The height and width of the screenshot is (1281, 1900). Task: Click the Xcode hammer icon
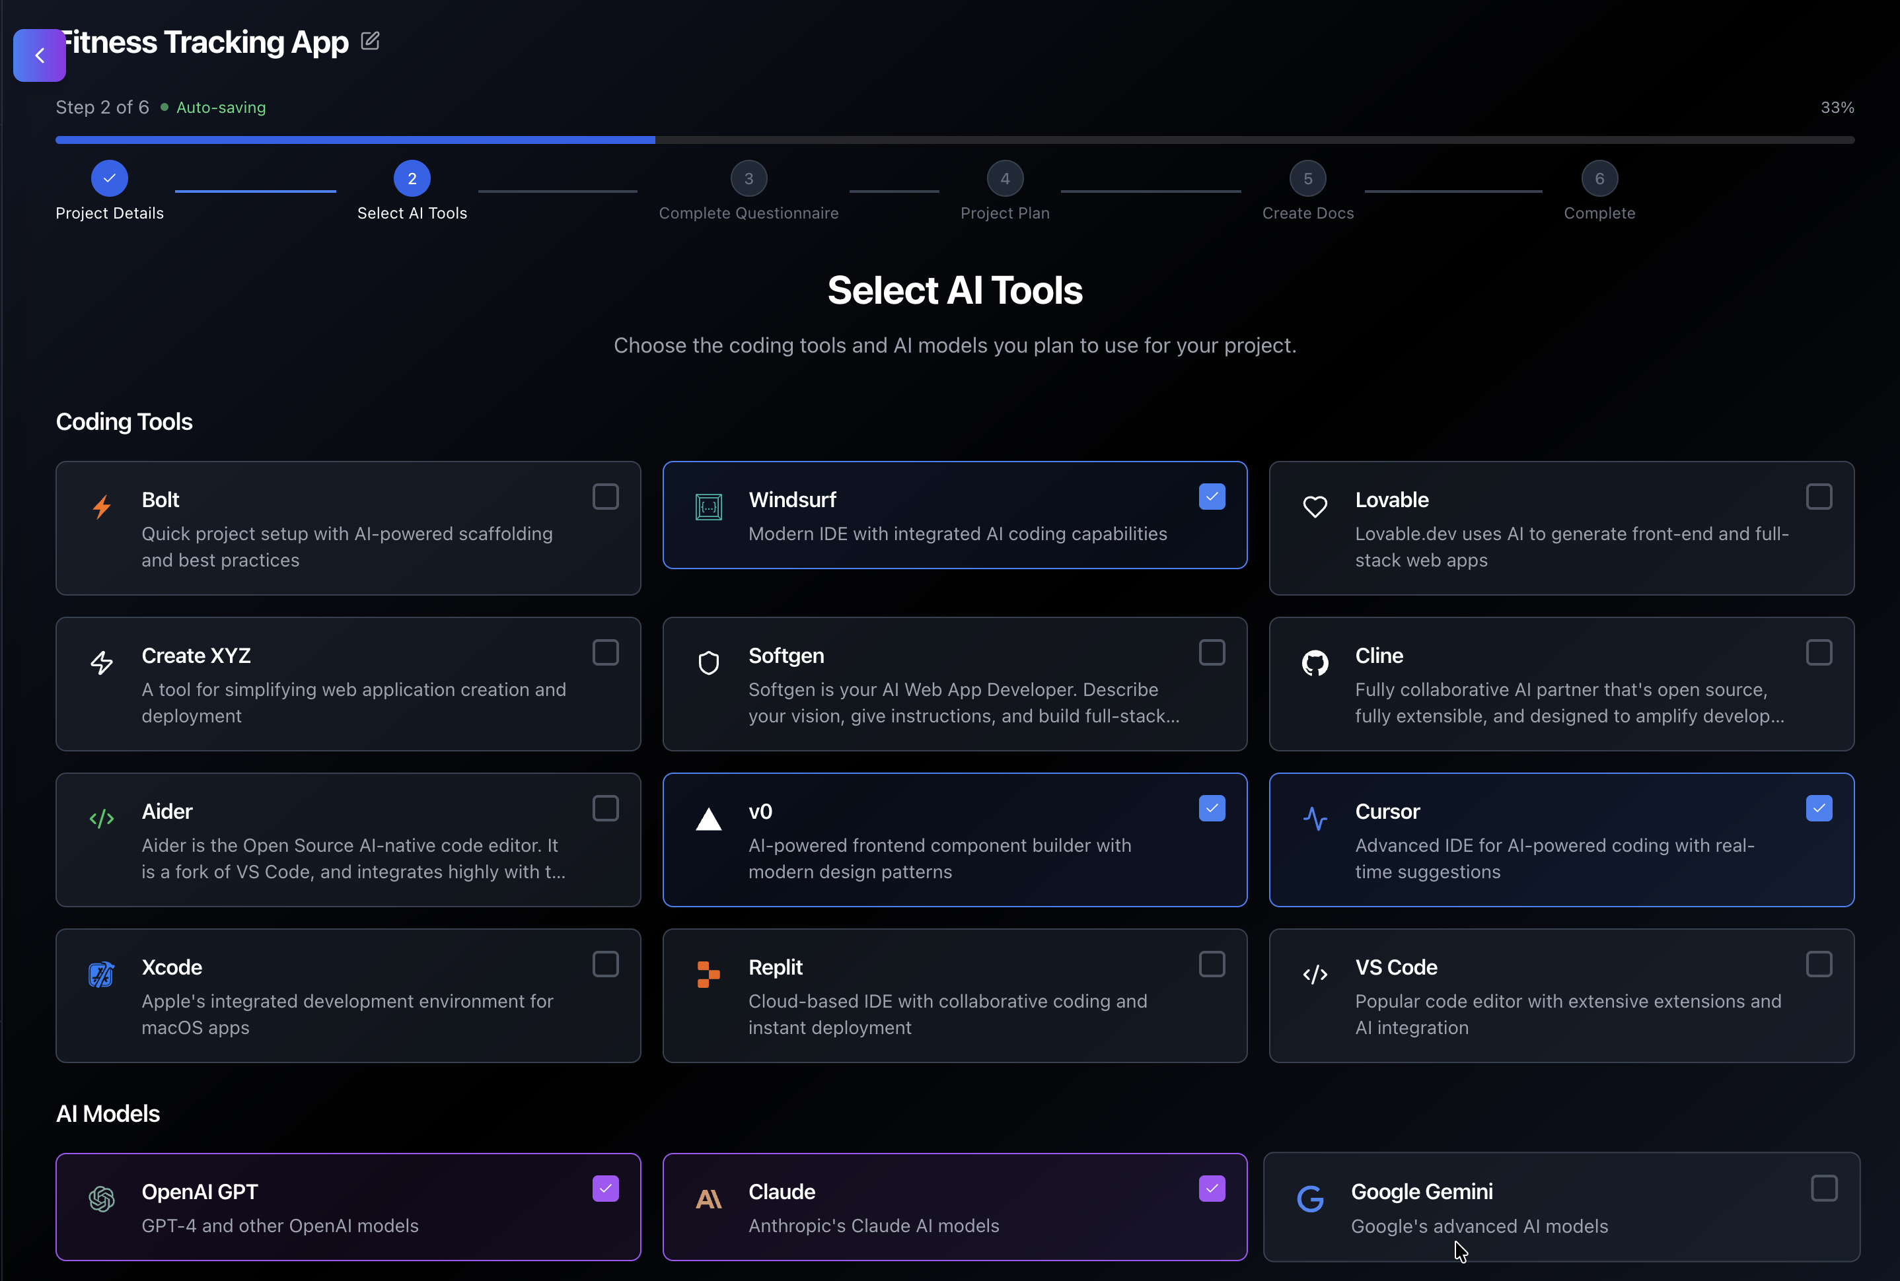click(x=101, y=975)
